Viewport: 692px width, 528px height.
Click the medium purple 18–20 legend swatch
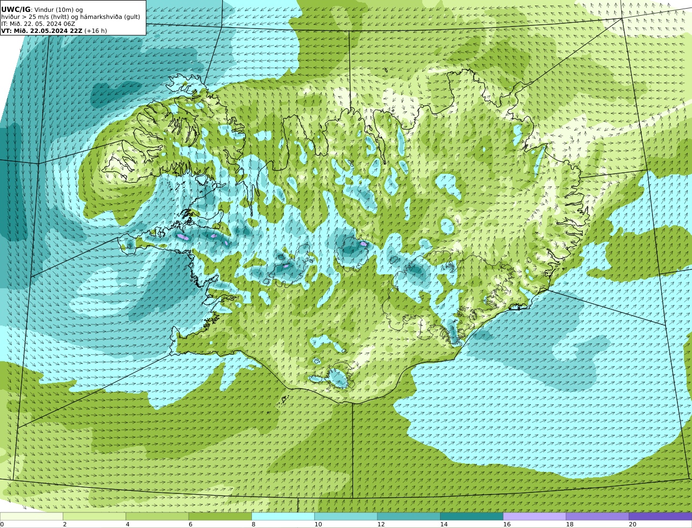(x=597, y=516)
